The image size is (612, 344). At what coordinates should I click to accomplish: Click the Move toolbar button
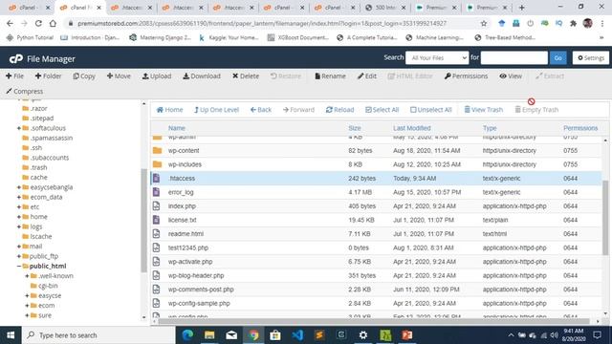point(119,76)
